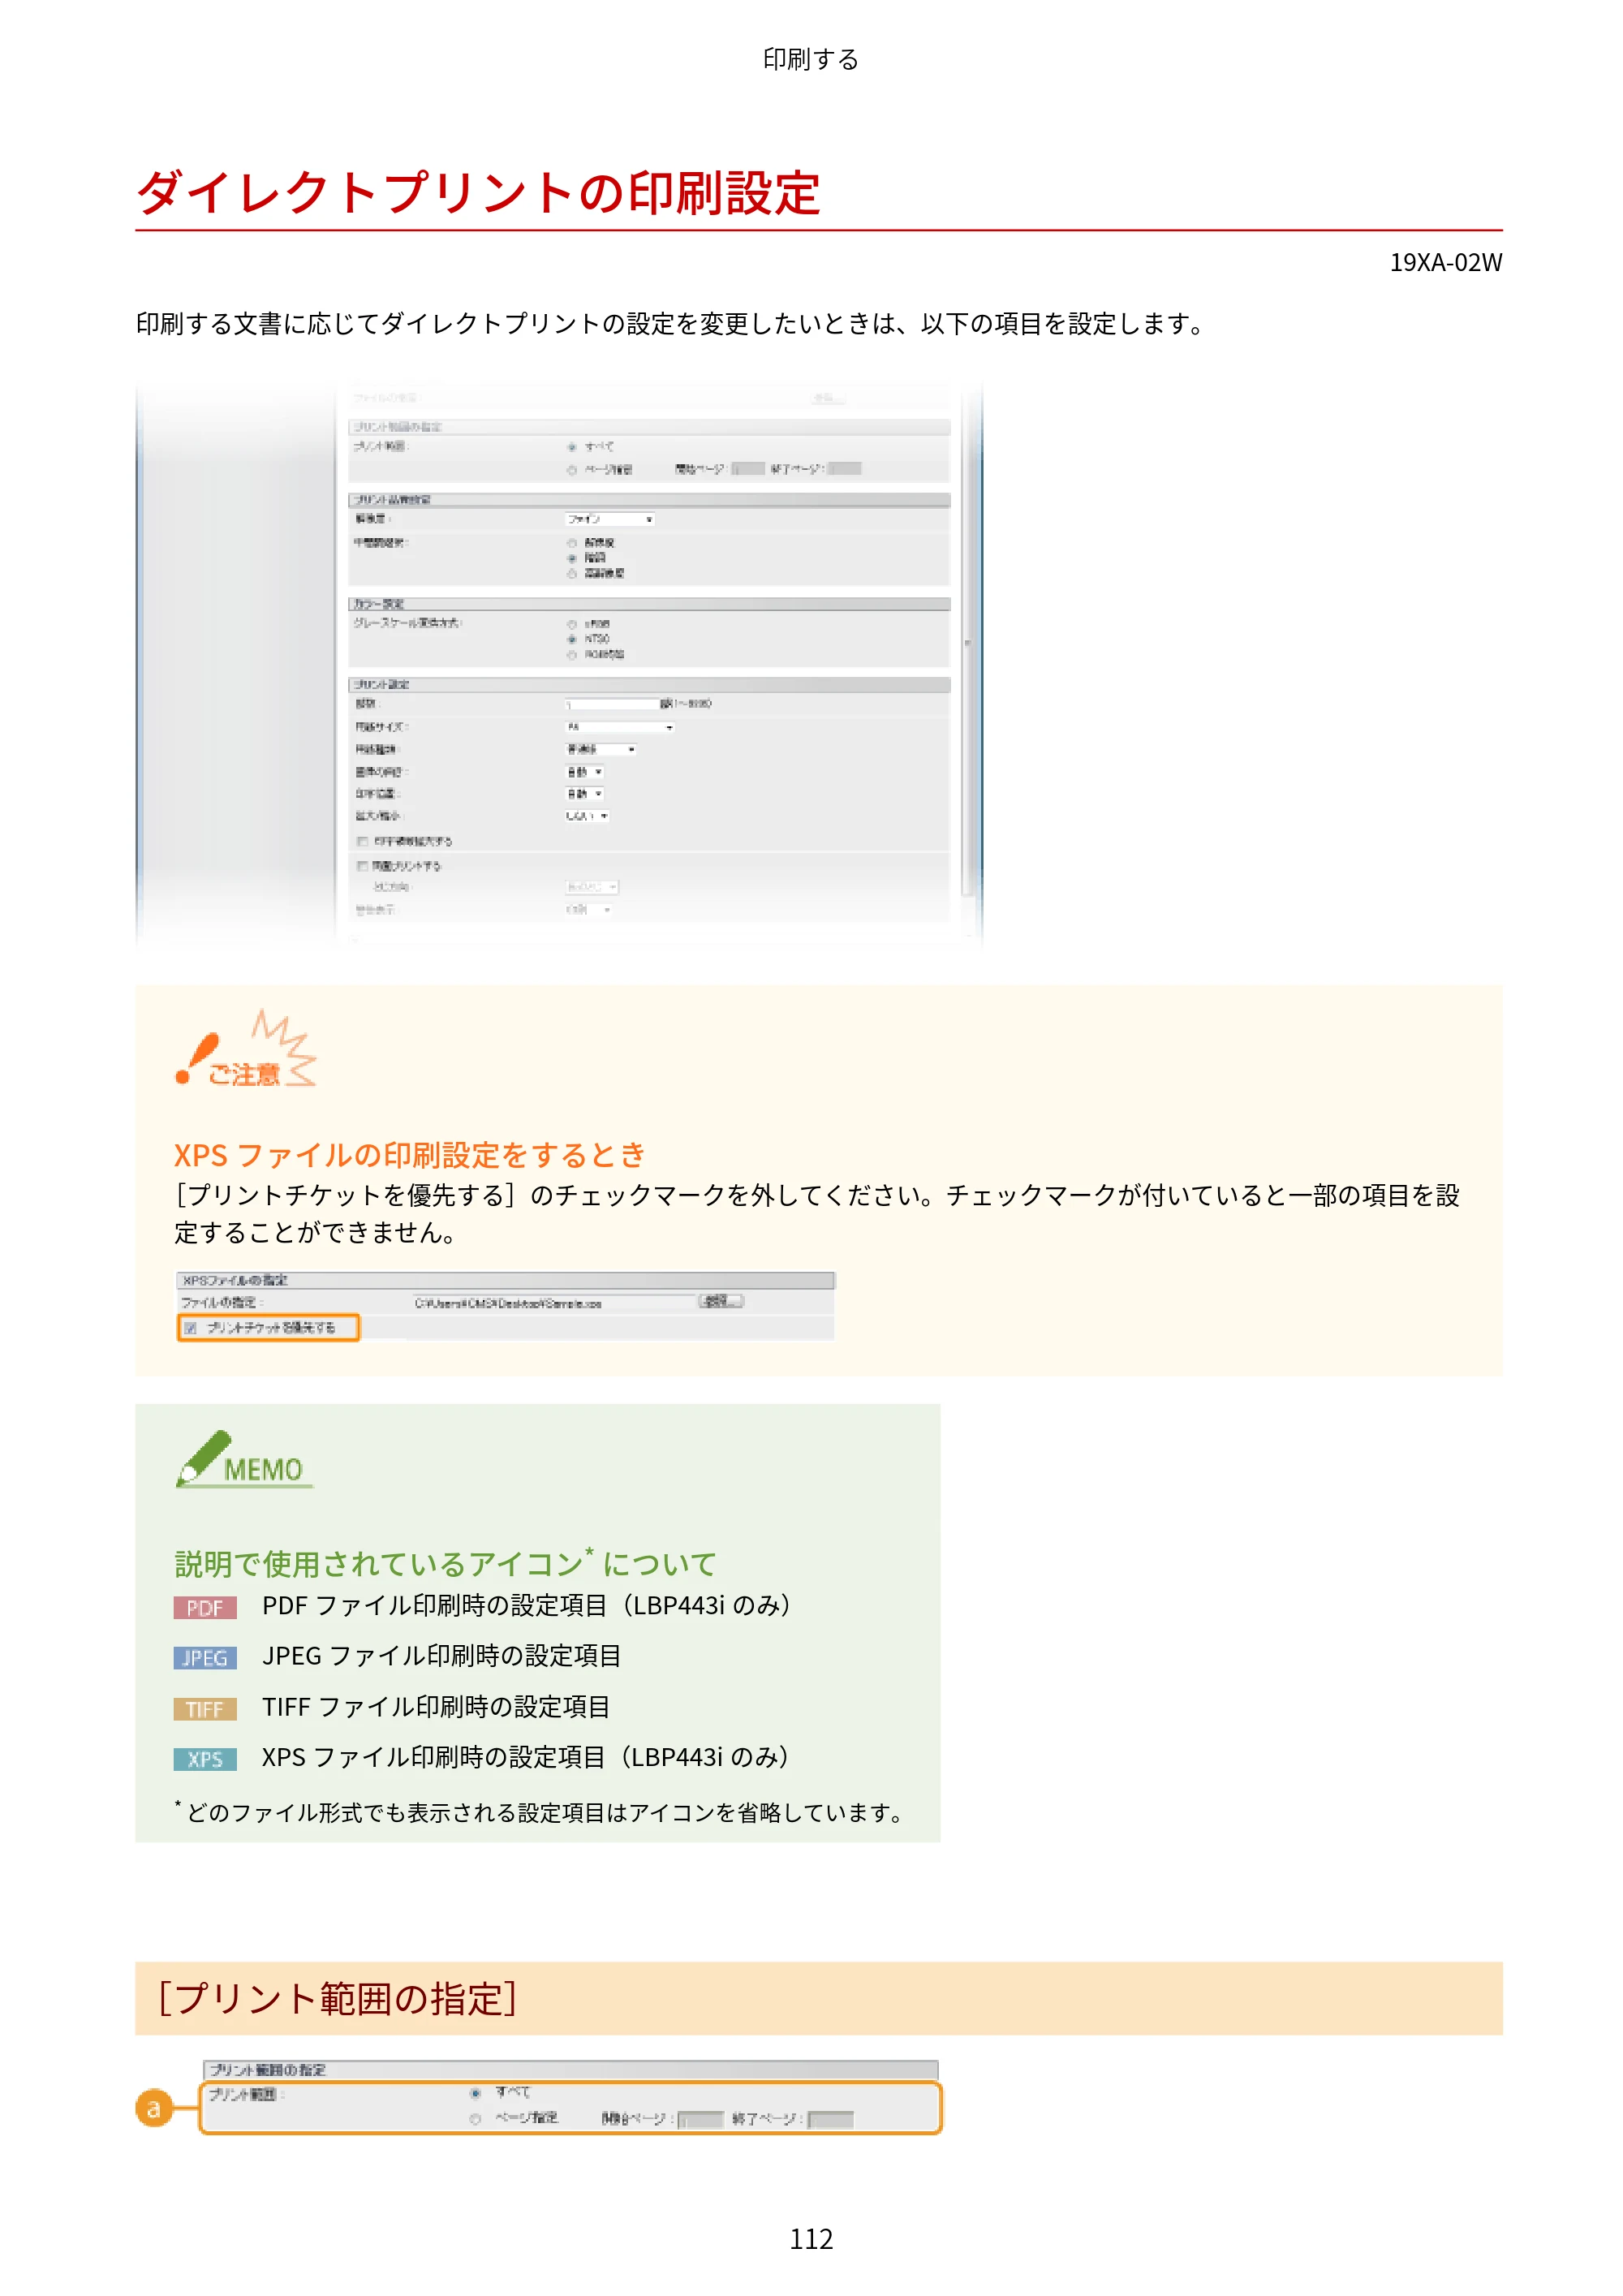Image resolution: width=1623 pixels, height=2296 pixels.
Task: Click the tan TIFF file-type icon
Action: (x=205, y=1709)
